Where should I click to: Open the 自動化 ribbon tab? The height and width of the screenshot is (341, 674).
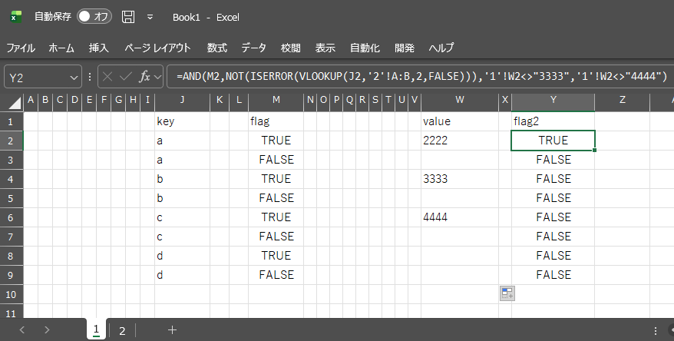click(x=365, y=48)
